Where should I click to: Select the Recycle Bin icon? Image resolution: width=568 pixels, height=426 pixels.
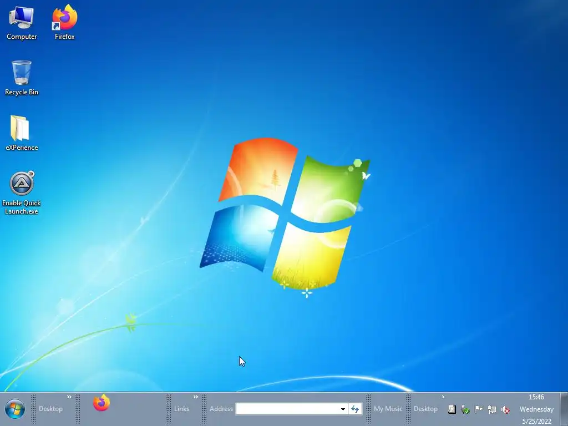(22, 78)
